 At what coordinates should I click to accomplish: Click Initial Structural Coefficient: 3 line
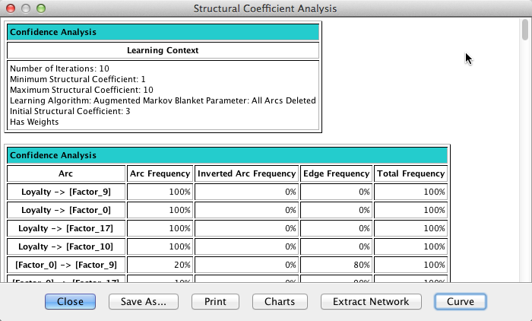coord(70,111)
